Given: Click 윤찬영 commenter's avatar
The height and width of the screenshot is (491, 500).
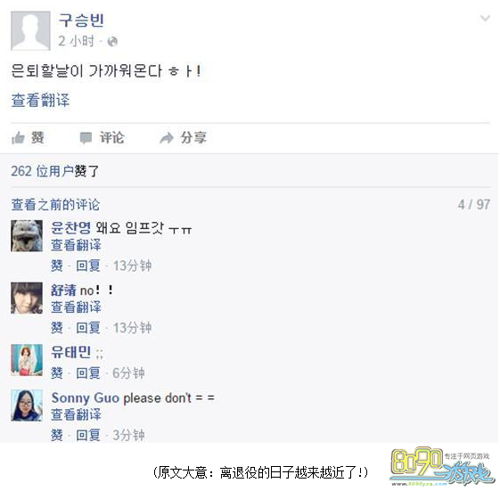Looking at the screenshot, I should coord(27,235).
